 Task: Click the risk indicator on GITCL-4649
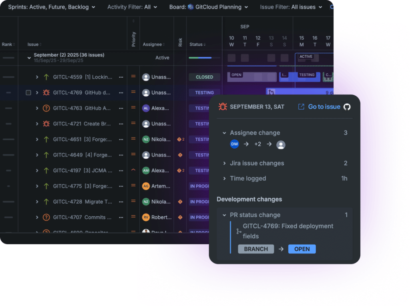tap(180, 155)
